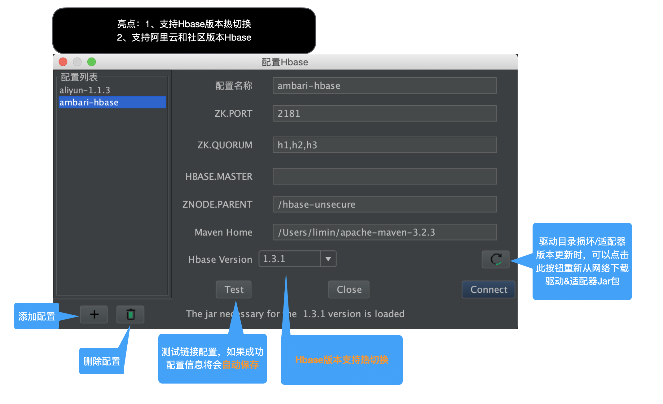Click the ZK.PORT field showing 2181
Screen dimensions: 663x404
(384, 113)
